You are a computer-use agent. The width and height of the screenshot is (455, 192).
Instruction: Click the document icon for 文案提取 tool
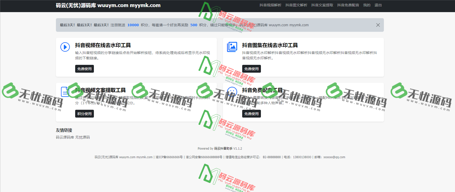(65, 92)
